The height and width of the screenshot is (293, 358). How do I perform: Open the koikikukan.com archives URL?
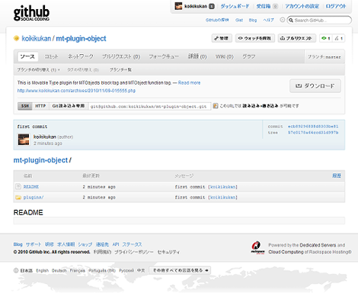(x=76, y=91)
